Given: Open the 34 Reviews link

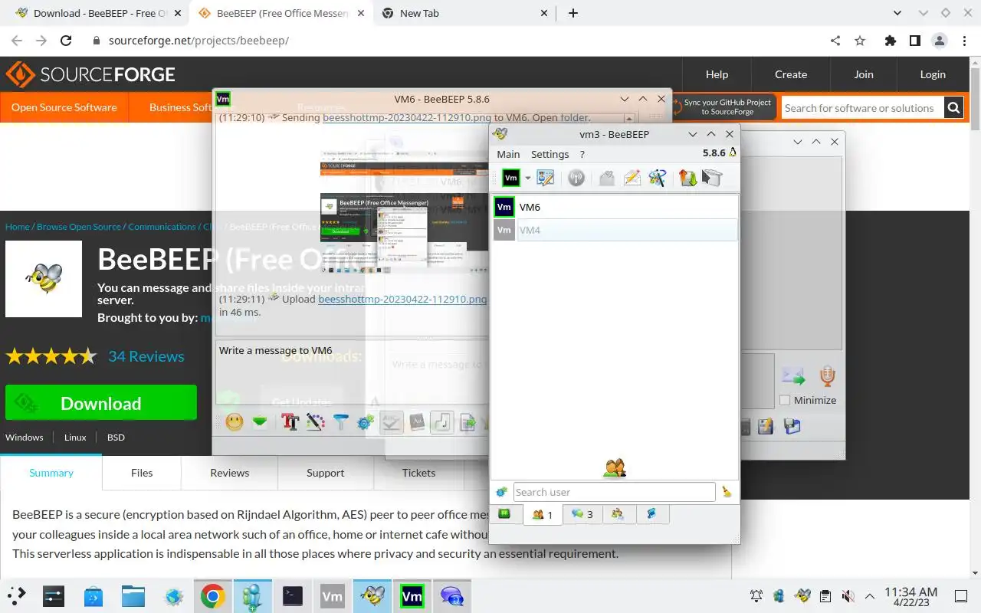Looking at the screenshot, I should (146, 356).
